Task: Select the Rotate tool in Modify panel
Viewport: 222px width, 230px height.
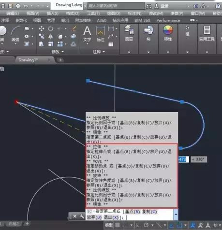Action: pyautogui.click(x=51, y=29)
